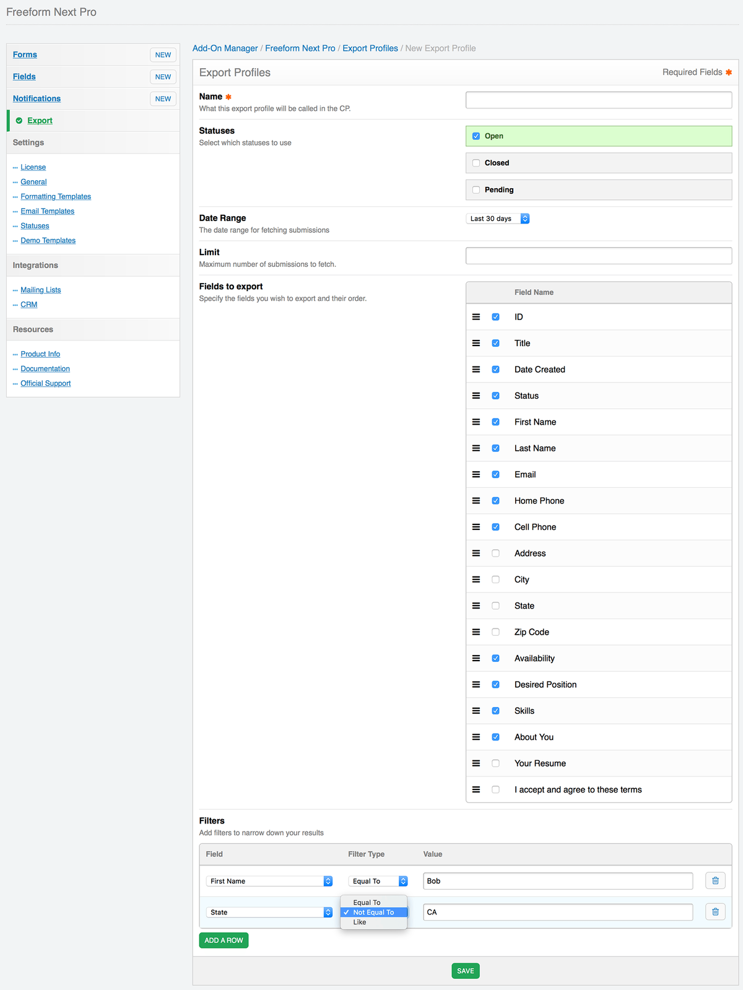Image resolution: width=743 pixels, height=990 pixels.
Task: Uncheck the Availability field checkbox
Action: [x=495, y=658]
